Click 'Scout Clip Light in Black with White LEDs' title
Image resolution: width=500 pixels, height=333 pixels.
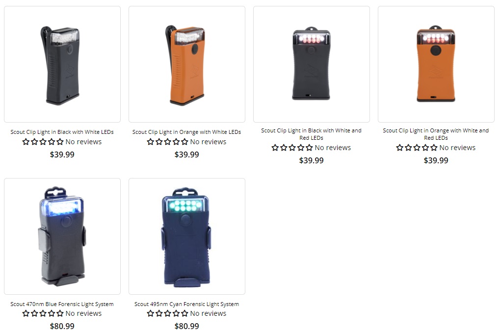click(x=62, y=132)
